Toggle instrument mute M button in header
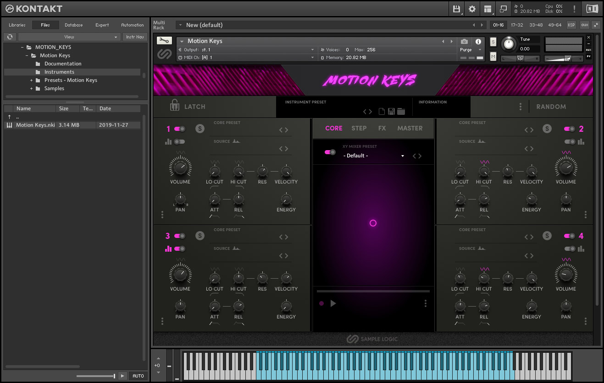 click(493, 56)
